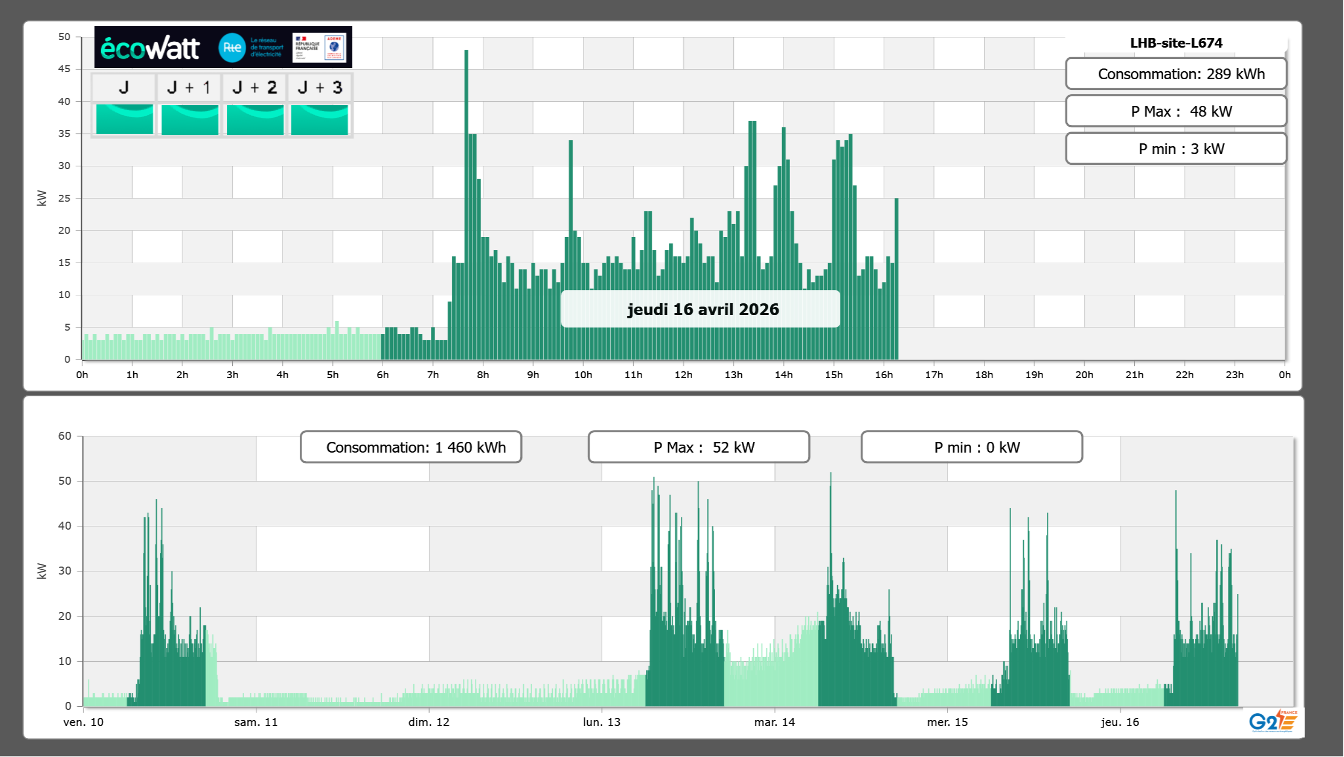Click the LHB-site-L674 site title
This screenshot has width=1344, height=757.
pos(1175,43)
